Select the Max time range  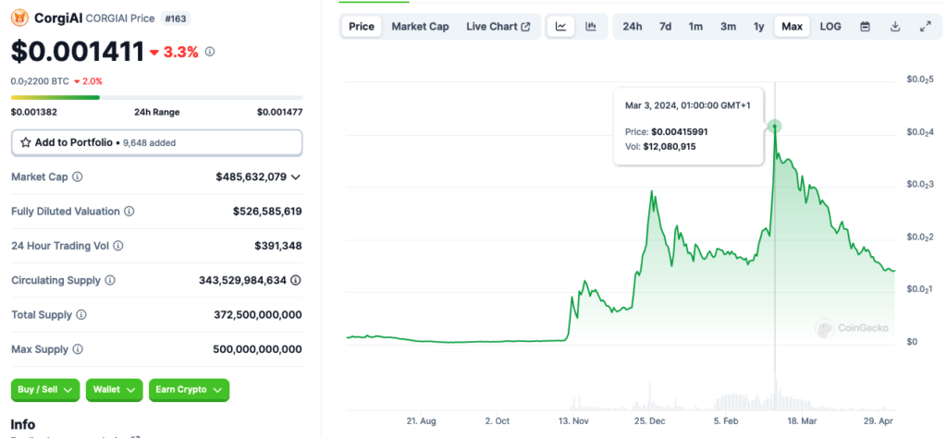tap(792, 27)
